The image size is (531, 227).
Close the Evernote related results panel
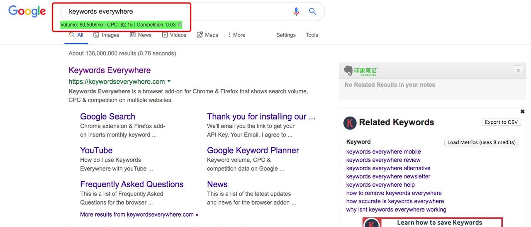[x=518, y=71]
